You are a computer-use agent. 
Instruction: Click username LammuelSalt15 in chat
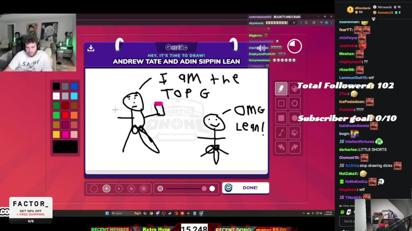tap(353, 78)
